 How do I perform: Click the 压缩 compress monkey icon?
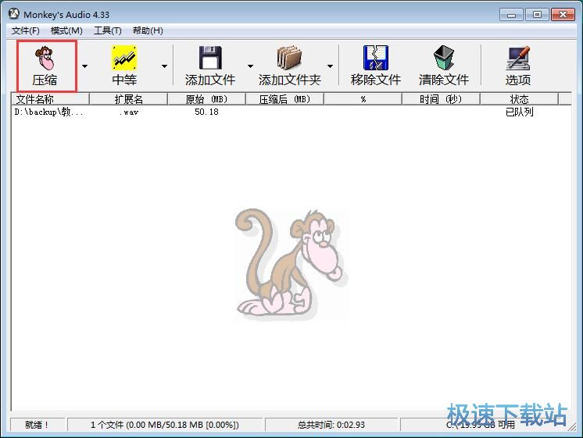45,59
